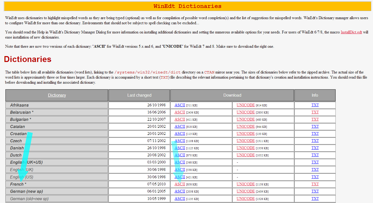Select the German (new sp) name cell
Image resolution: width=373 pixels, height=203 pixels.
(57, 191)
